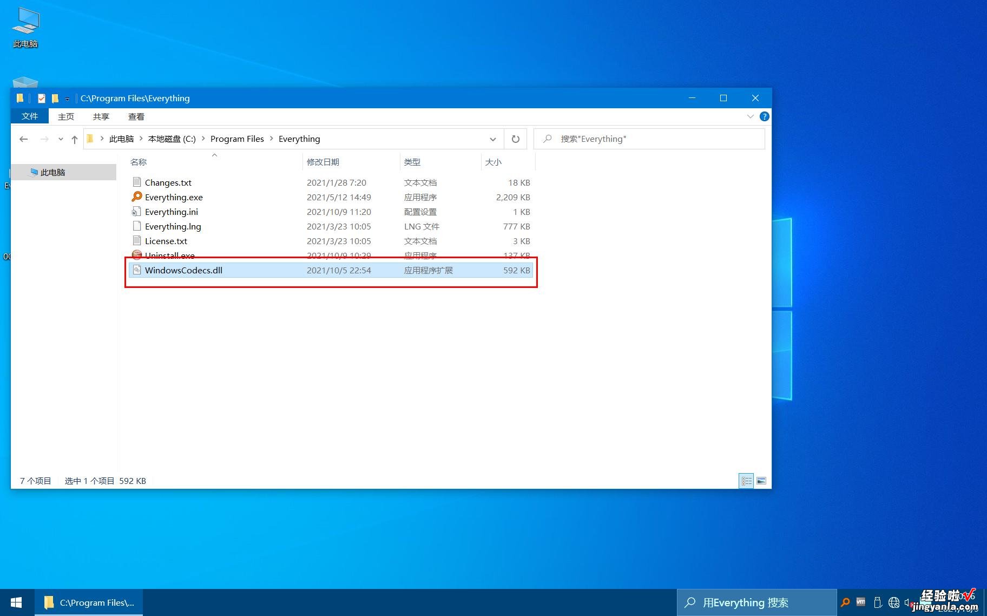Click the 配置设置 type cell
Viewport: 987px width, 616px height.
tap(420, 212)
